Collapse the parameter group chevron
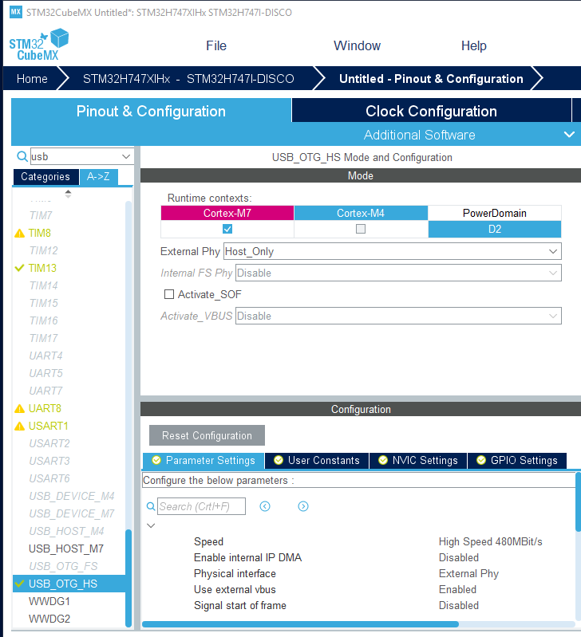This screenshot has width=581, height=637. 151,525
